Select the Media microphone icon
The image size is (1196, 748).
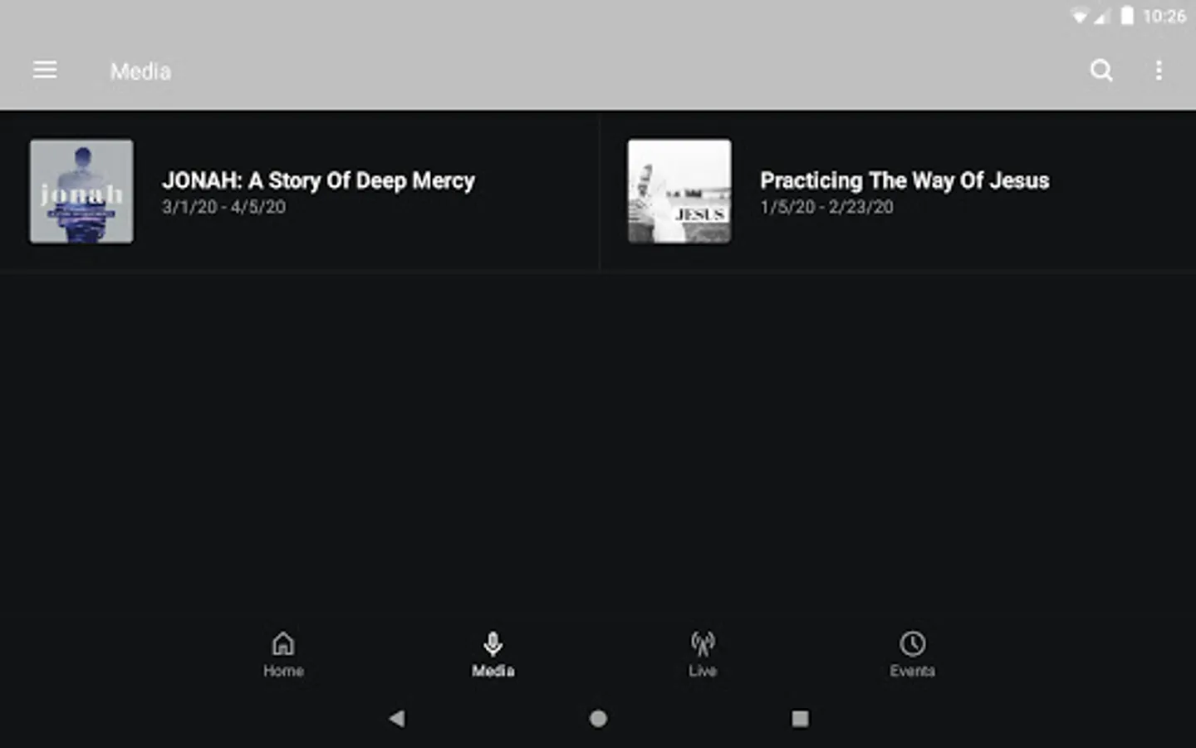[x=493, y=643]
